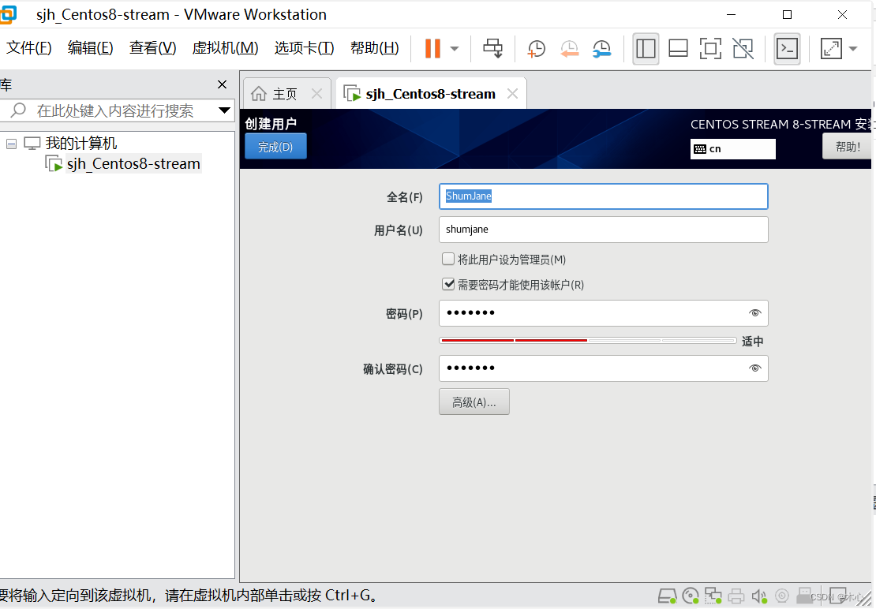
Task: Click the 帮助! button
Action: tap(847, 147)
